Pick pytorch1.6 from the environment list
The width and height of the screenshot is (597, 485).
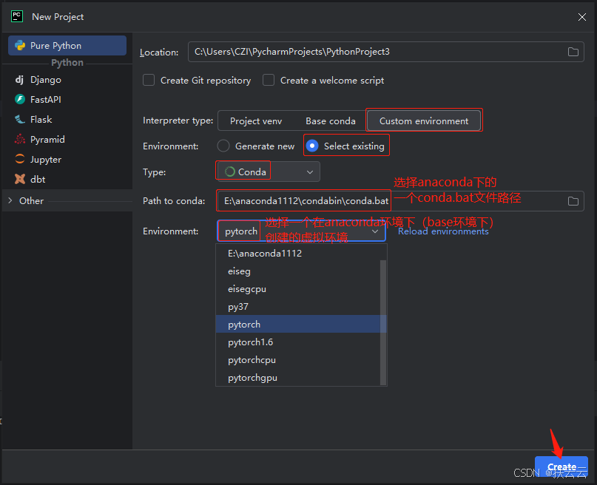[x=298, y=342]
